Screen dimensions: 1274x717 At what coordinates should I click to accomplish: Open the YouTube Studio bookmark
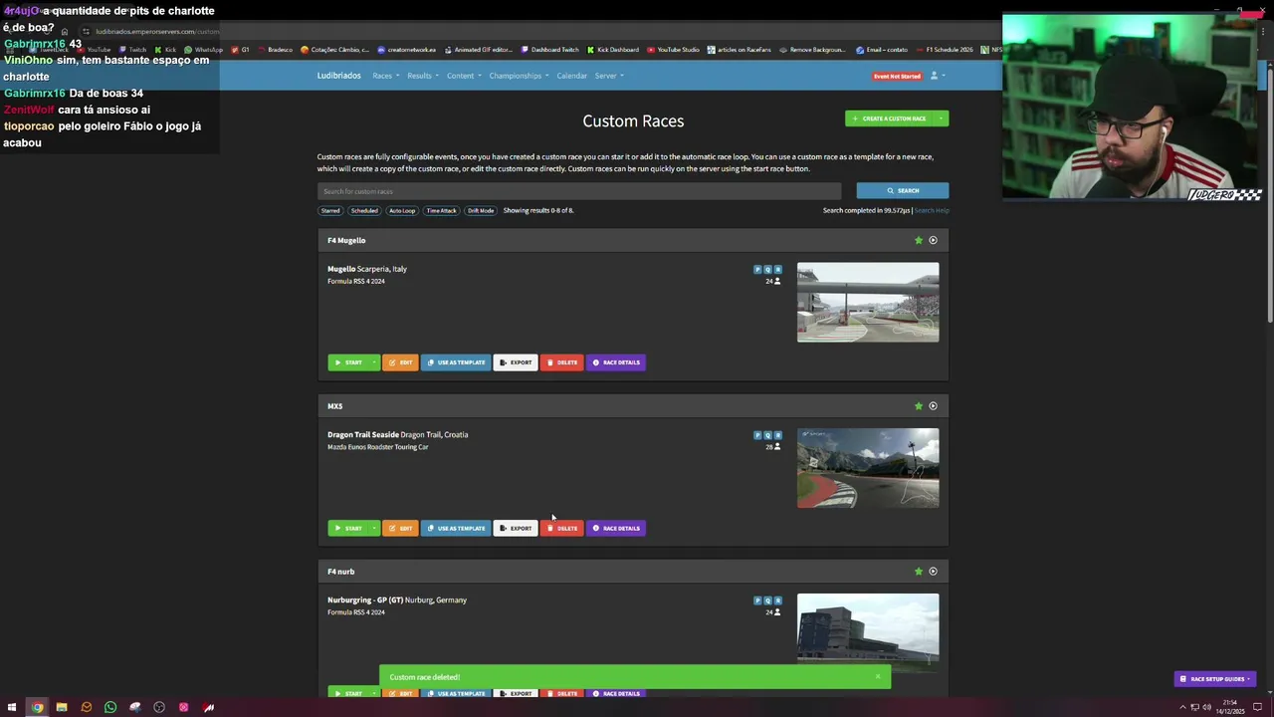click(674, 50)
